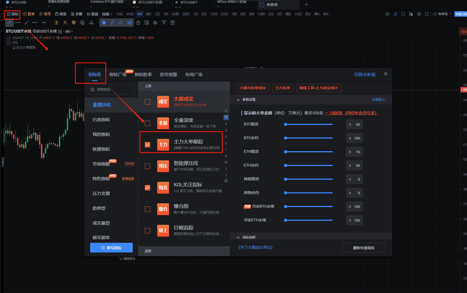Collapse the KOL indicator row chevron
The height and width of the screenshot is (293, 467).
[9, 43]
